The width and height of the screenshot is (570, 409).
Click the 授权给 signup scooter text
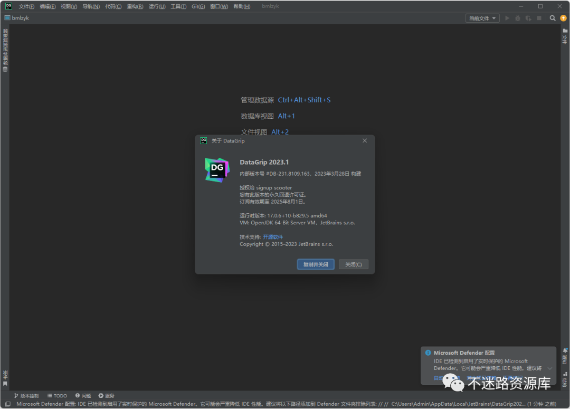coord(265,187)
